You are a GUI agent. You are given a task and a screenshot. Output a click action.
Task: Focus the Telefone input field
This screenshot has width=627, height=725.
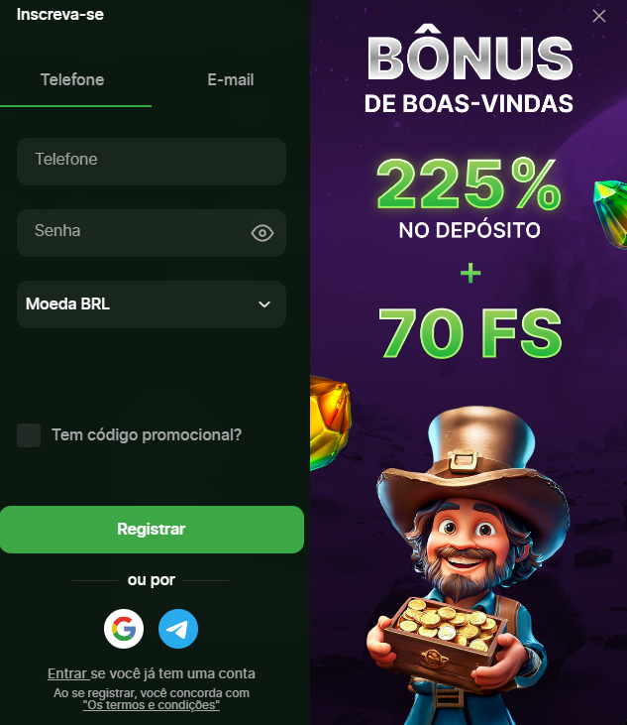[152, 162]
